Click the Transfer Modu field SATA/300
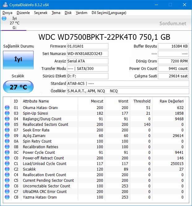This screenshot has height=206, width=192. [x=88, y=69]
